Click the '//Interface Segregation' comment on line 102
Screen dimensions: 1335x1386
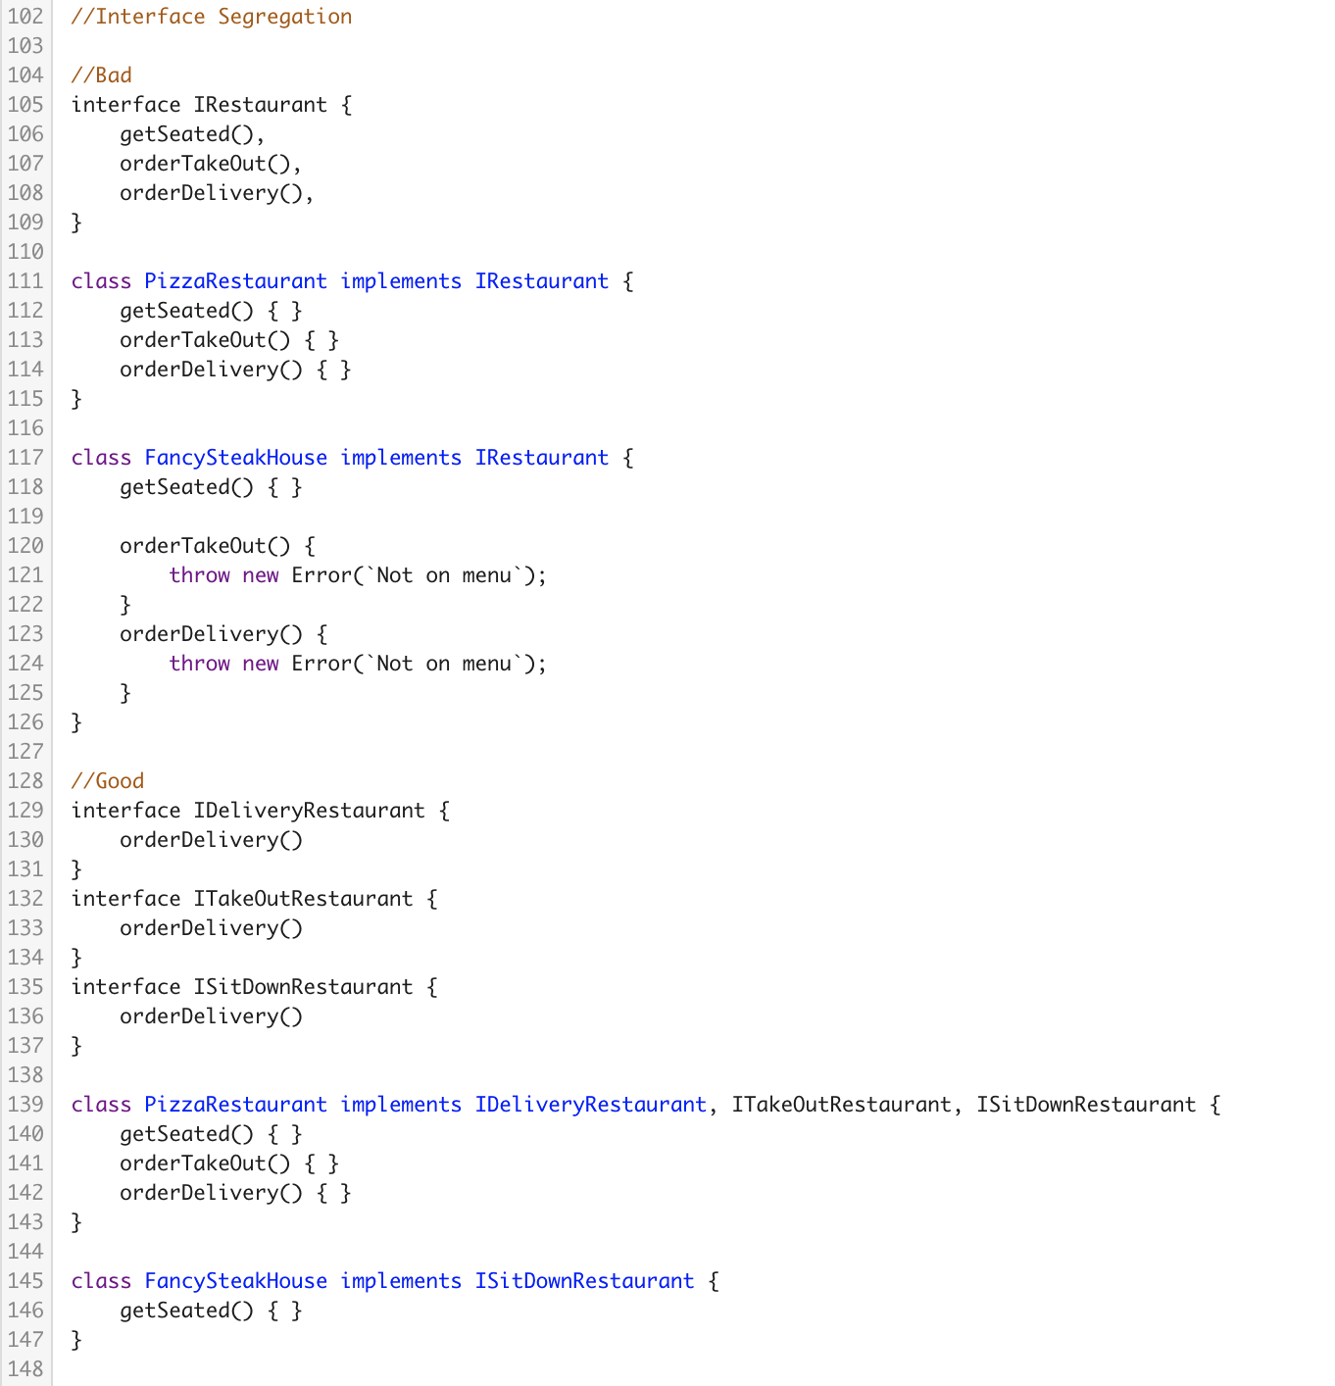click(x=212, y=17)
